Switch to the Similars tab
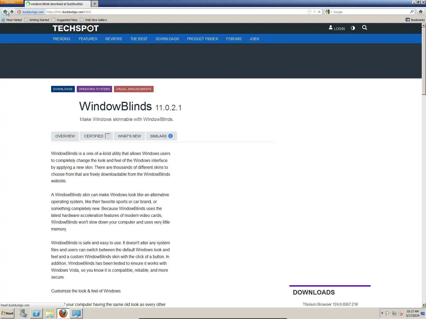The height and width of the screenshot is (319, 426). pyautogui.click(x=161, y=136)
